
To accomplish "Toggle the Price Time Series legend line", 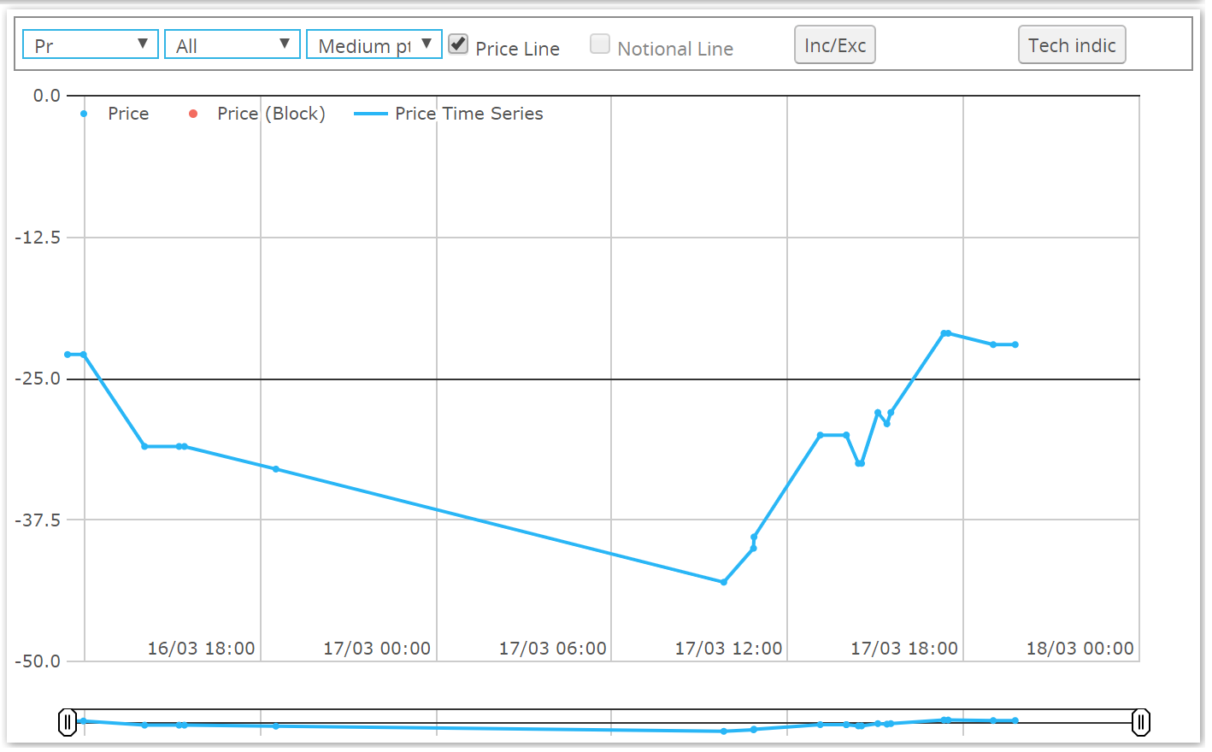I will coord(370,113).
